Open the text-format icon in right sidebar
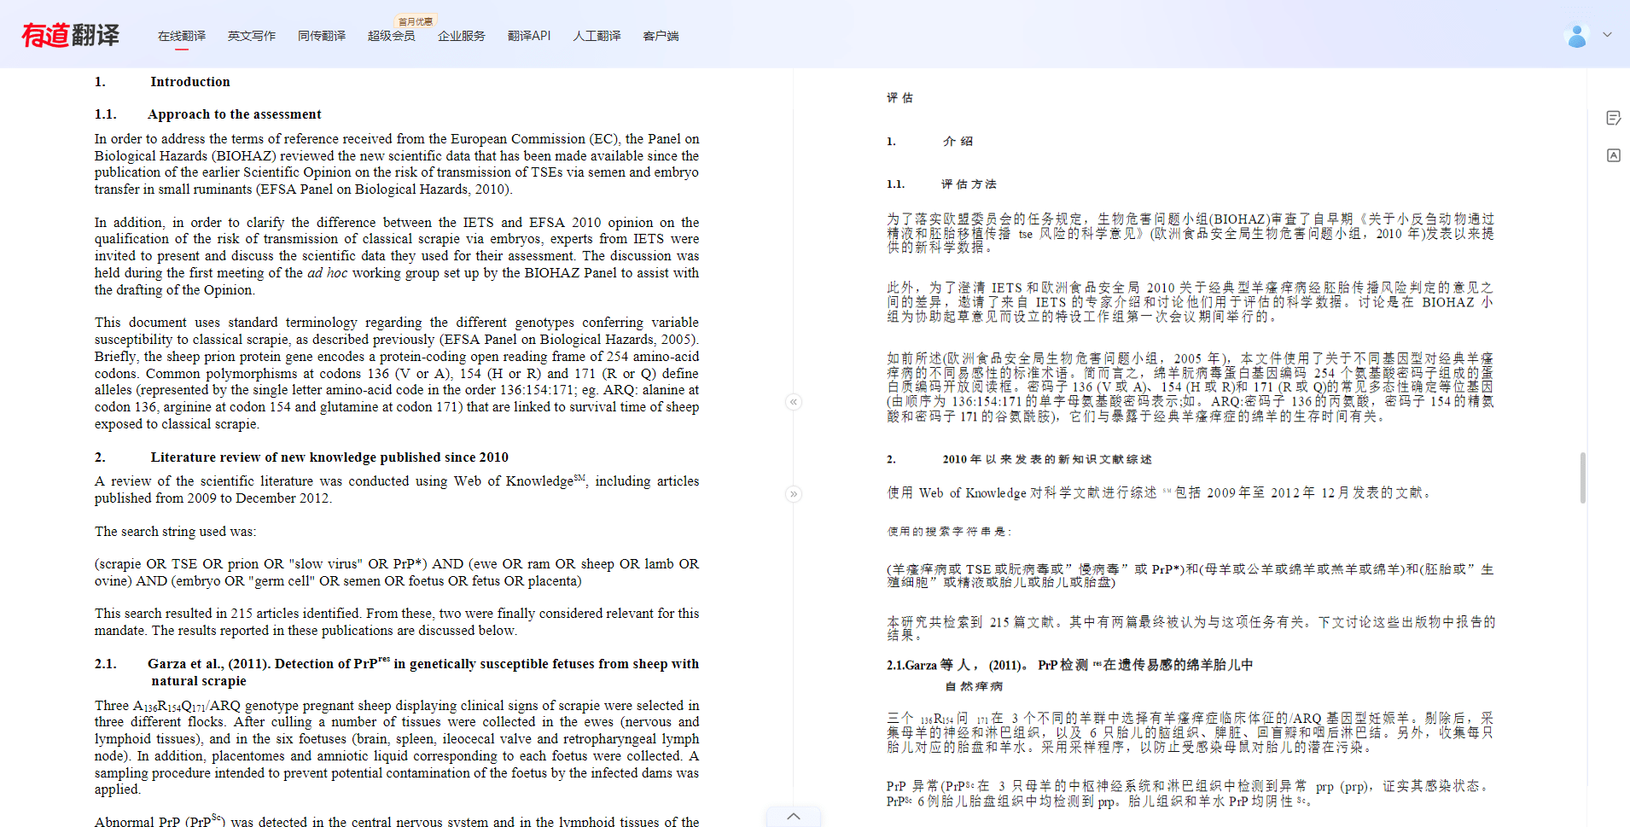The width and height of the screenshot is (1630, 827). 1614,155
